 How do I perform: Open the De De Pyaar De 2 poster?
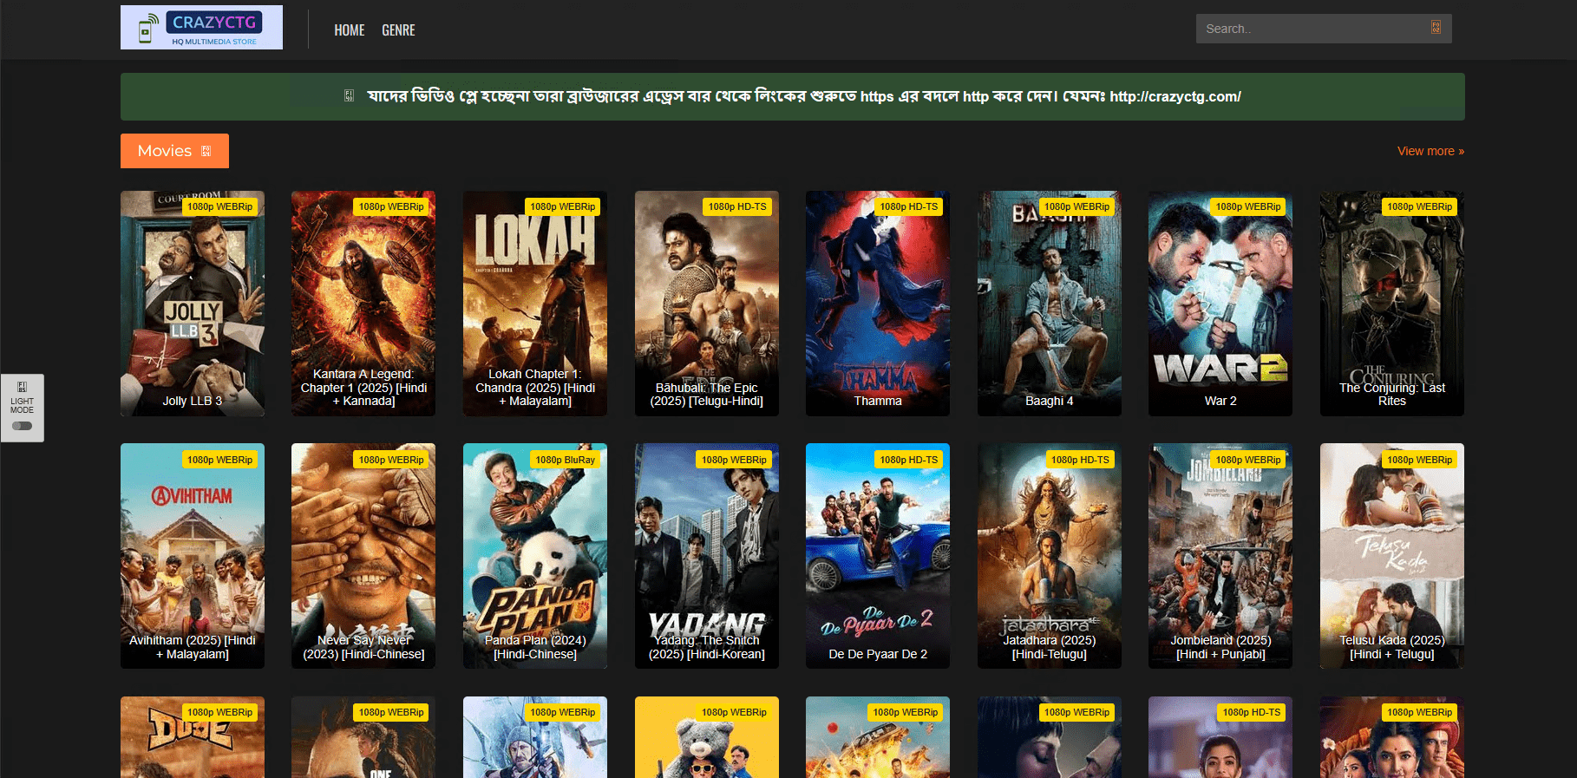(x=877, y=555)
